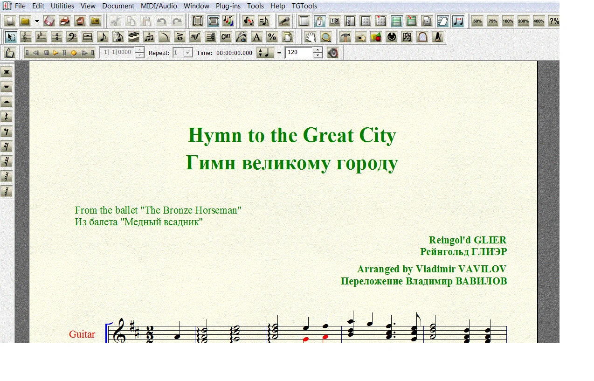The image size is (594, 381).
Task: Open custom zoom ?% button
Action: (x=554, y=21)
